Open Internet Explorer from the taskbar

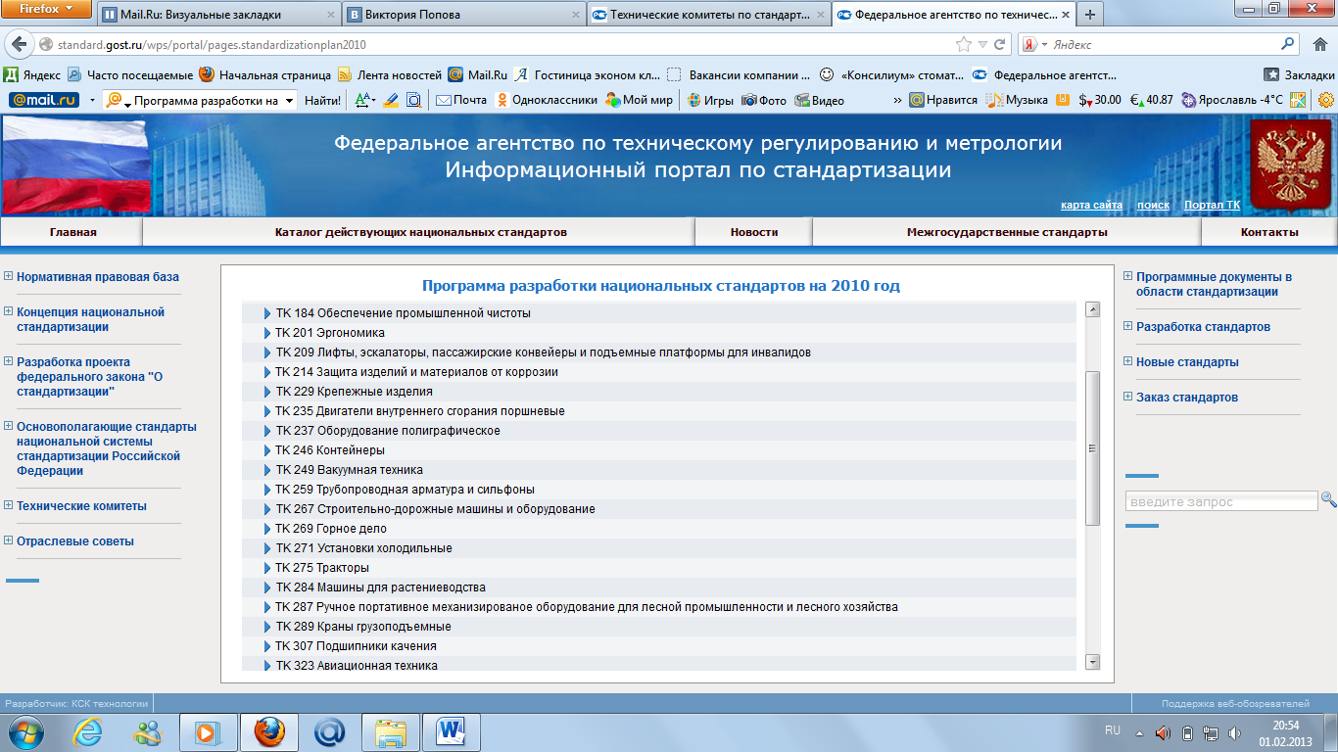88,731
